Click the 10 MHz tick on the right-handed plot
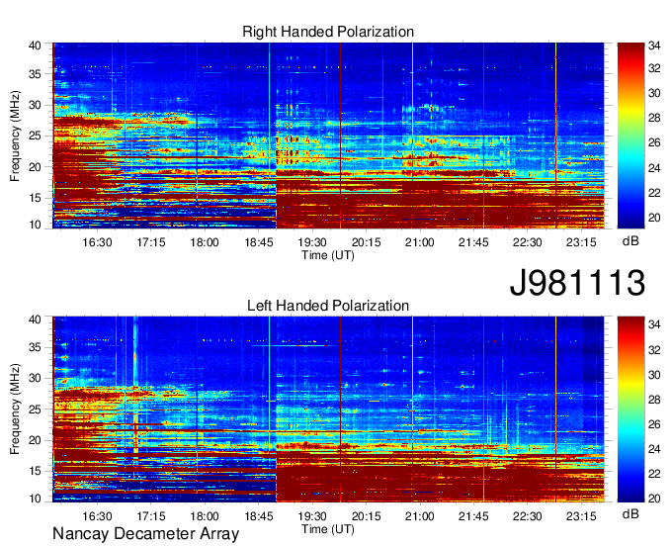The height and width of the screenshot is (546, 672). (35, 225)
